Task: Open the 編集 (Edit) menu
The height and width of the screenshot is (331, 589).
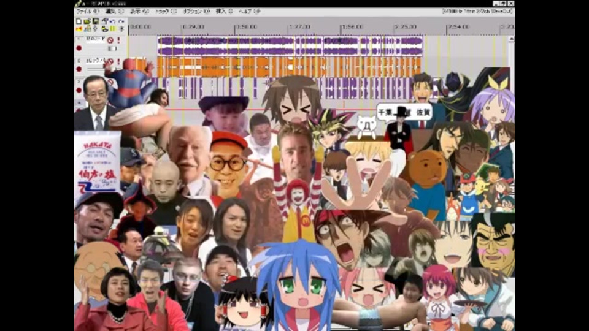Action: 115,11
